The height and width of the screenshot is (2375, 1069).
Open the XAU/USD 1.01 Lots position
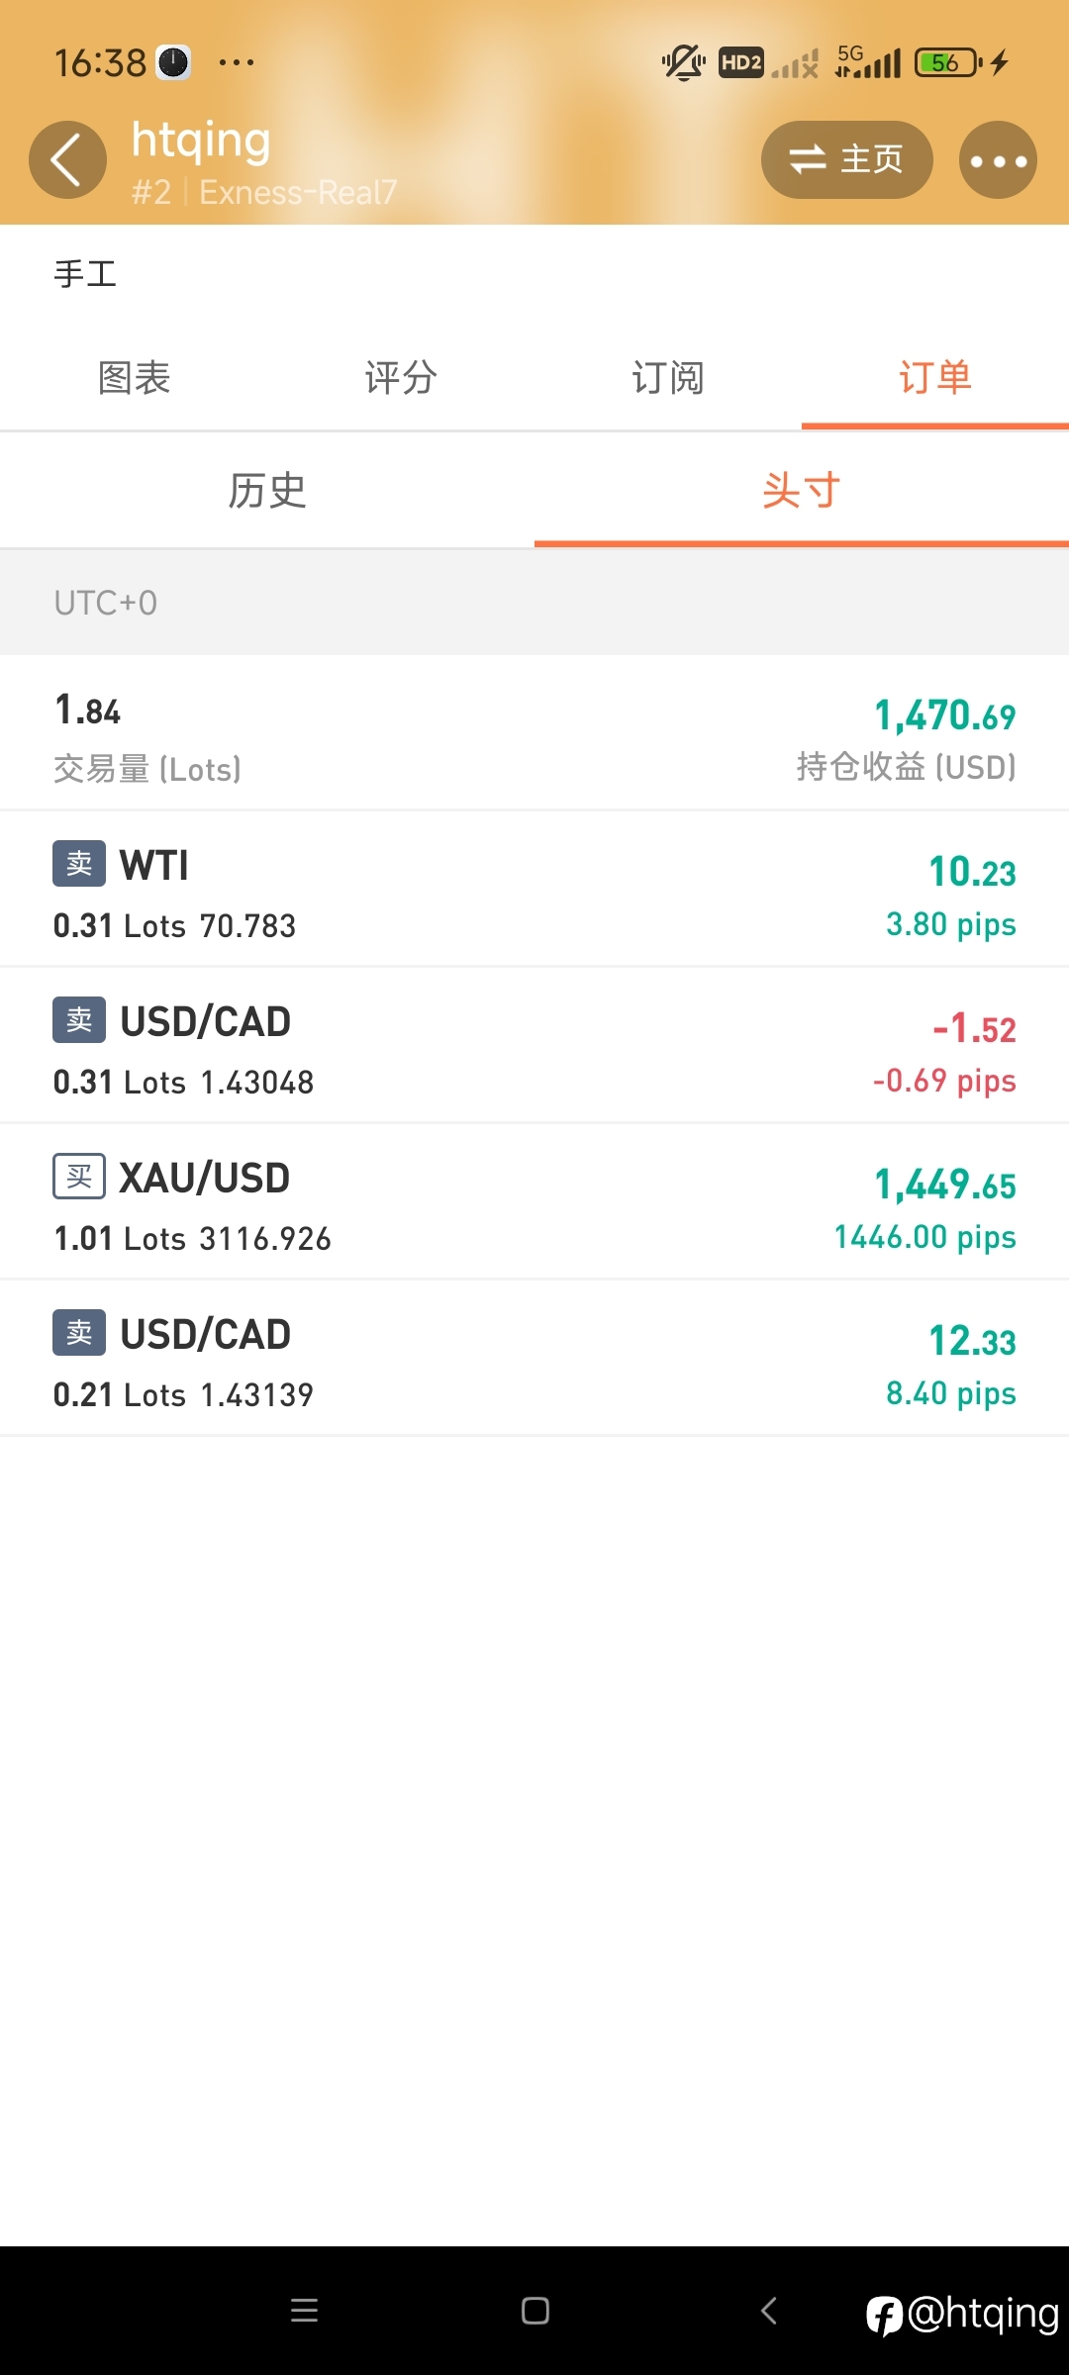click(534, 1202)
